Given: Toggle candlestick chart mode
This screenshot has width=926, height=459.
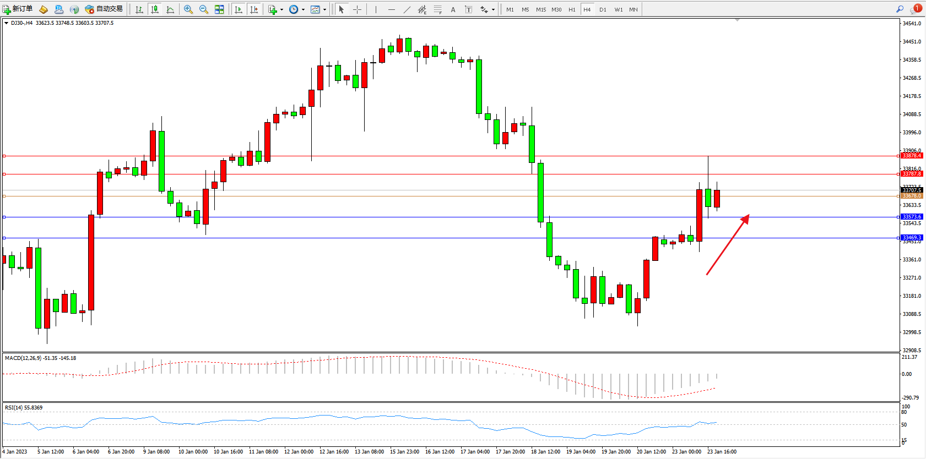Looking at the screenshot, I should pyautogui.click(x=155, y=9).
